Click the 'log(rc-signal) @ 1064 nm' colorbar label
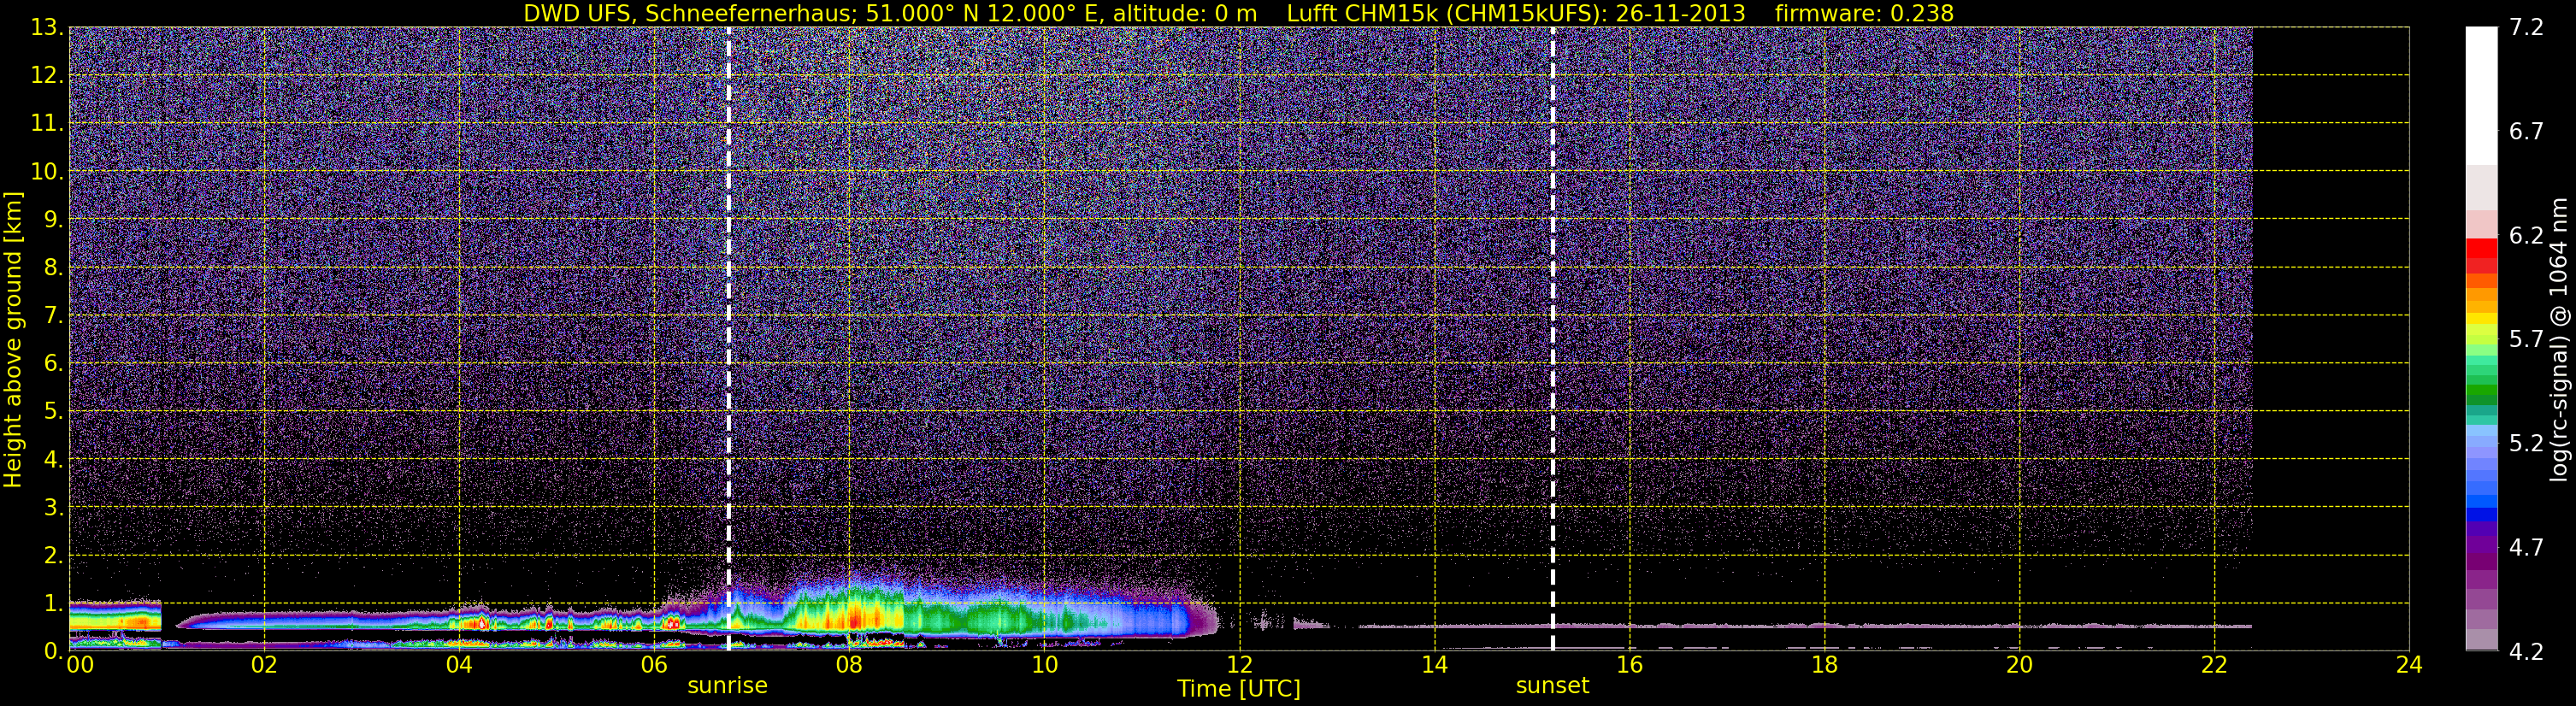The height and width of the screenshot is (706, 2576). coord(2559,339)
